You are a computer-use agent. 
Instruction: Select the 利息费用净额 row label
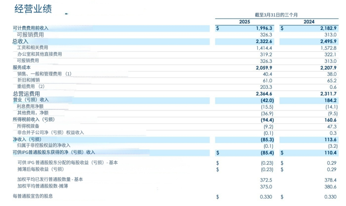coord(30,107)
